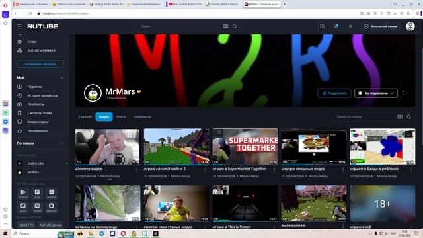Open WhatsApp in Opera sidebar
The image size is (423, 238).
[5, 113]
